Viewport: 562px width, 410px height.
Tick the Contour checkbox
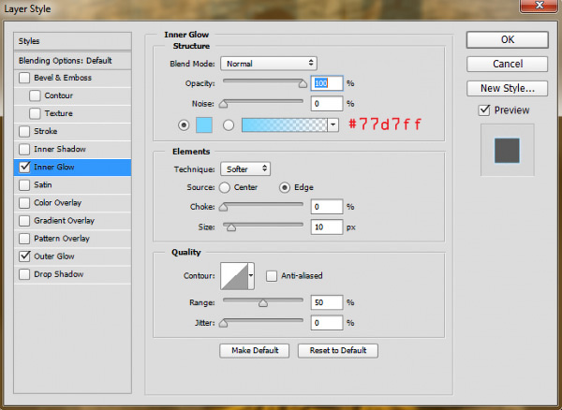click(35, 95)
